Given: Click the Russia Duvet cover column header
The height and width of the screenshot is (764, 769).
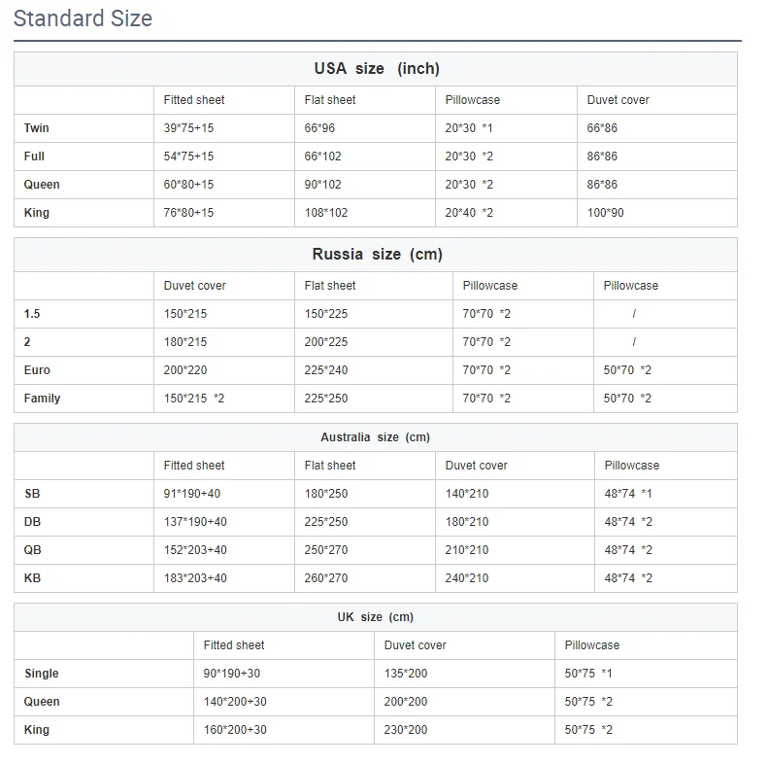Looking at the screenshot, I should coord(194,286).
